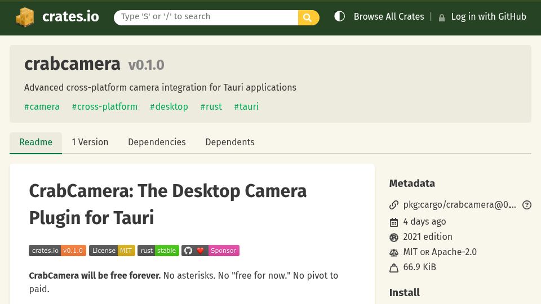Click the crates.io v0.1.0 badge
This screenshot has width=541, height=304.
(x=57, y=251)
